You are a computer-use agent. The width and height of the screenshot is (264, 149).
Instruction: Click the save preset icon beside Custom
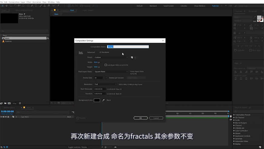(132, 57)
